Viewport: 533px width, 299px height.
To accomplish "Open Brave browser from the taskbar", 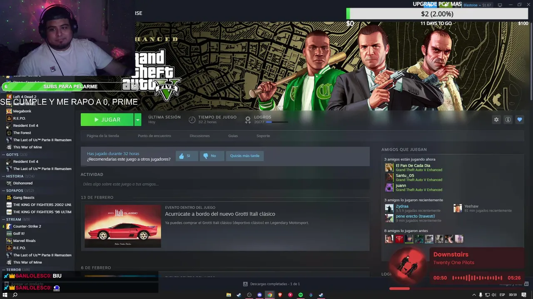I will 280,295.
